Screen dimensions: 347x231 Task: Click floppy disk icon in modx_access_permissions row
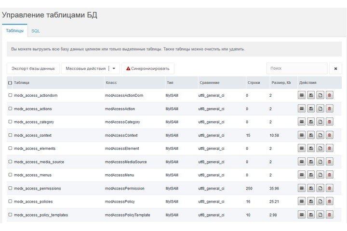pos(311,188)
